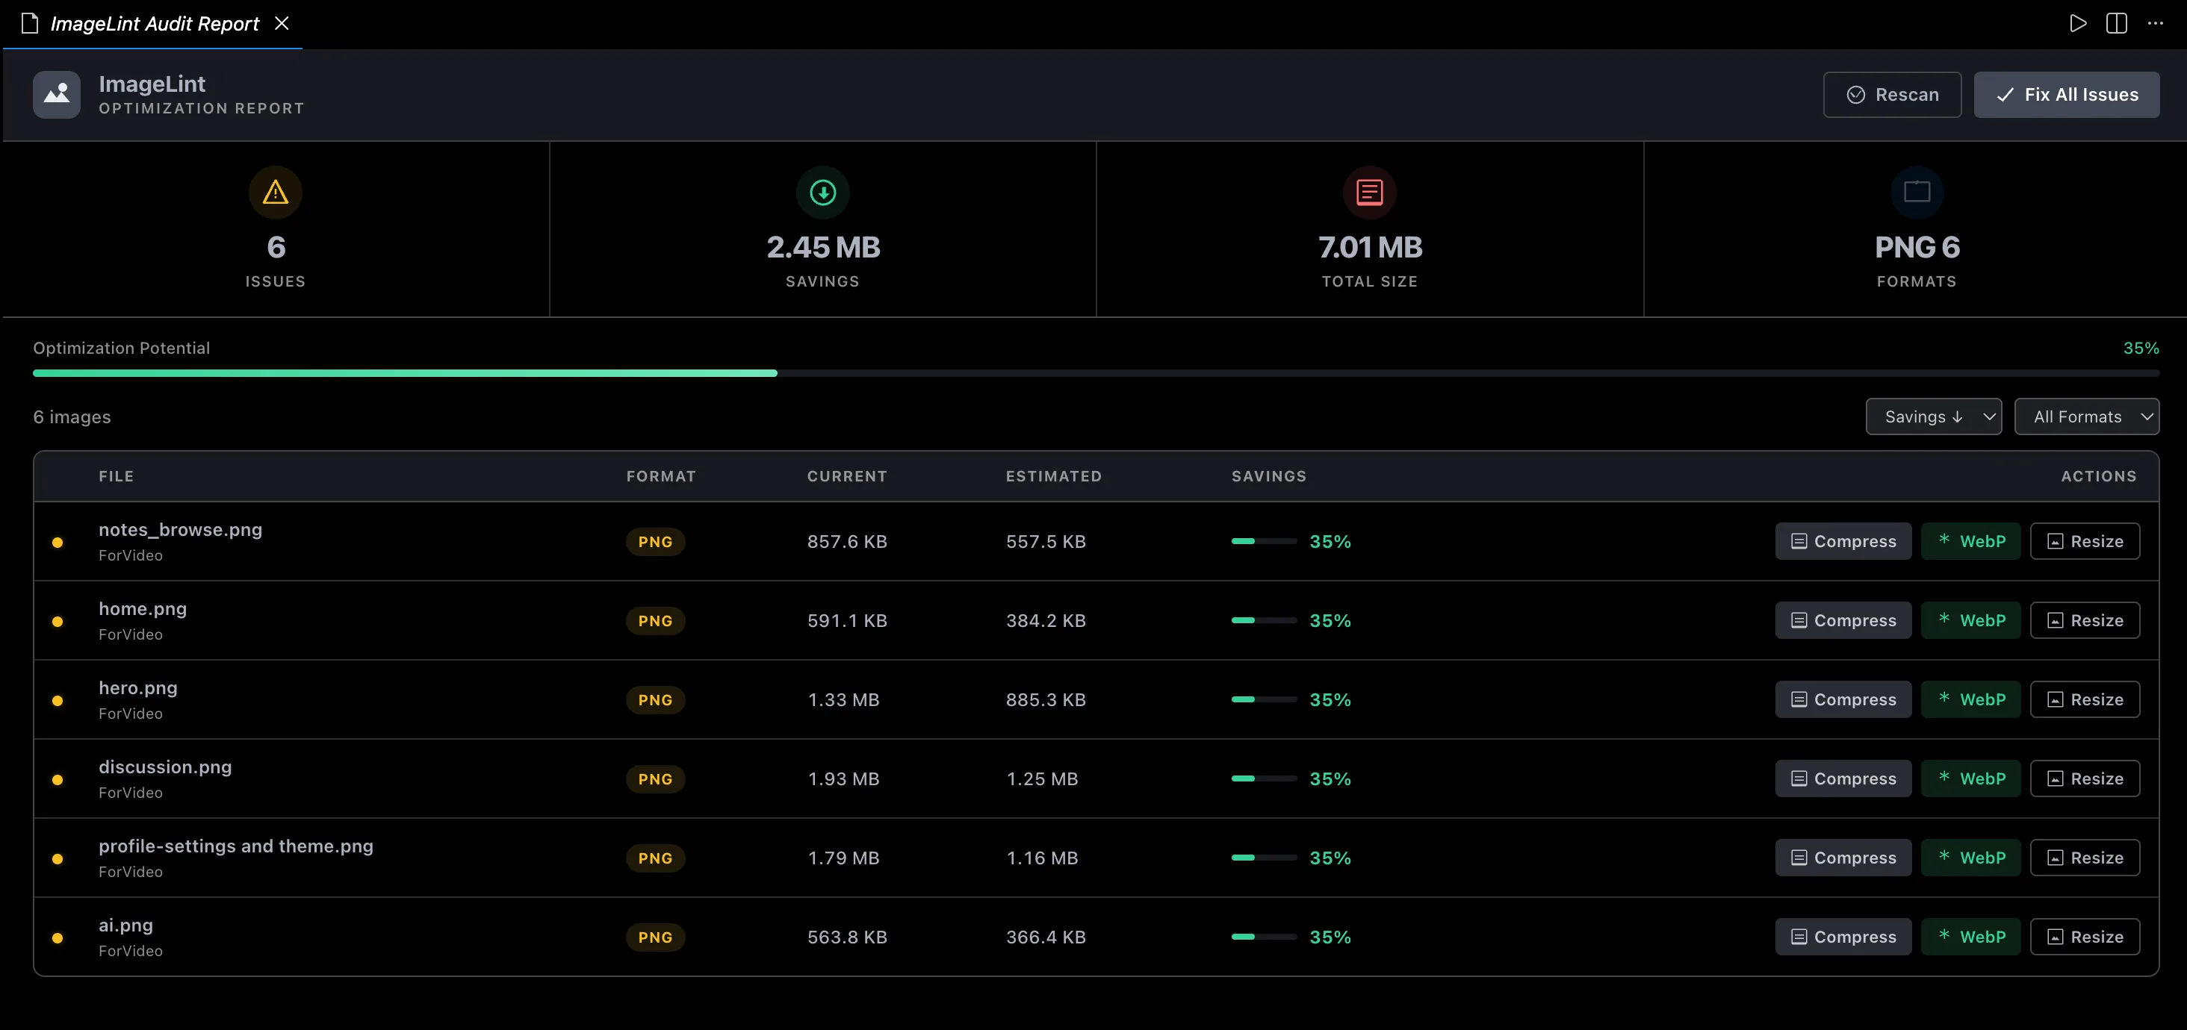This screenshot has height=1030, width=2187.
Task: Click the total size document icon
Action: 1368,193
